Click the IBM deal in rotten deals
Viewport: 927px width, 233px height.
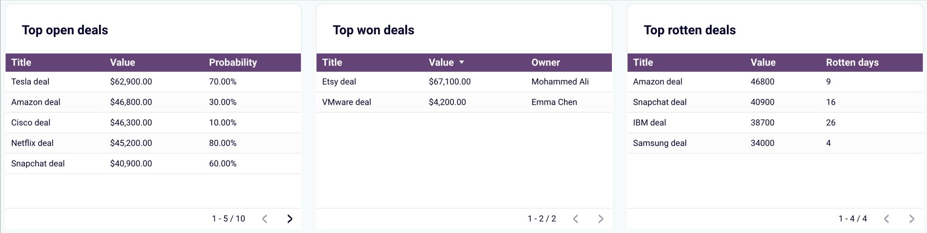click(649, 123)
